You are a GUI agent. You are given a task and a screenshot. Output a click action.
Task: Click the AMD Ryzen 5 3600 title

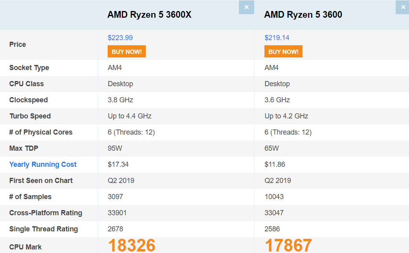click(x=303, y=15)
